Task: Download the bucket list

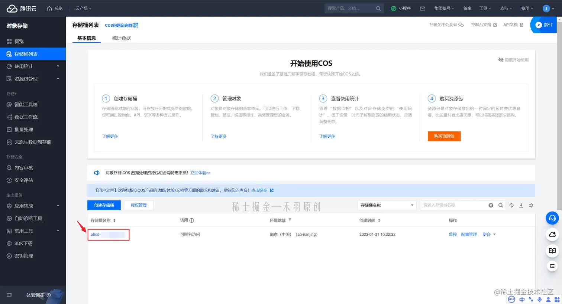Action: [x=521, y=205]
